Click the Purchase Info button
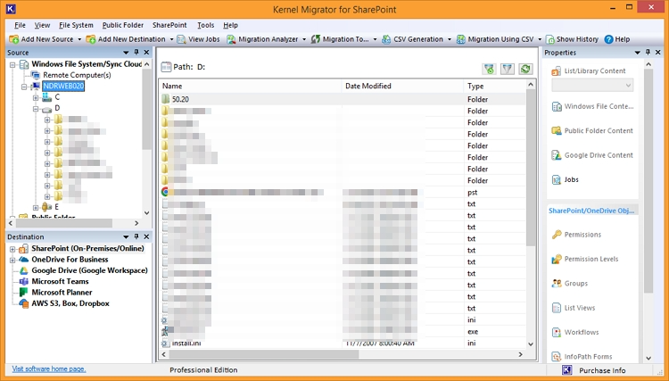The height and width of the screenshot is (381, 669). (594, 370)
